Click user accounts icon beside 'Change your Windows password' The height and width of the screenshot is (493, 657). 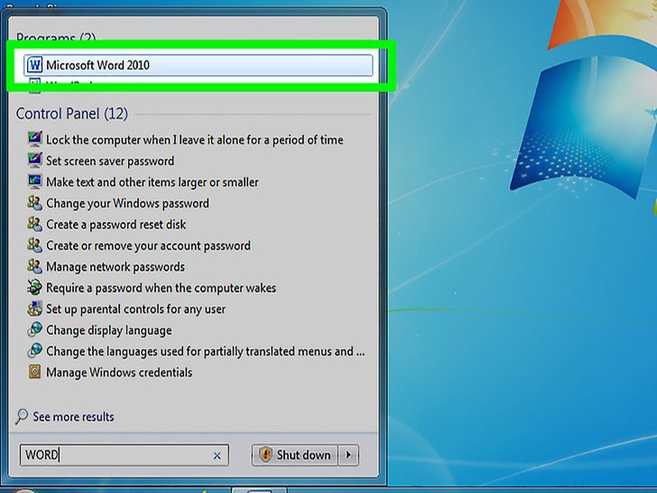pyautogui.click(x=35, y=203)
